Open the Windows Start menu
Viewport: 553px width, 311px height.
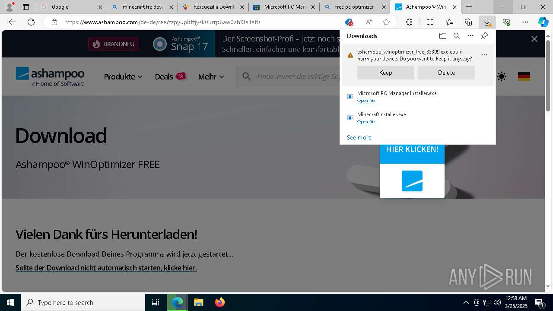click(x=10, y=302)
